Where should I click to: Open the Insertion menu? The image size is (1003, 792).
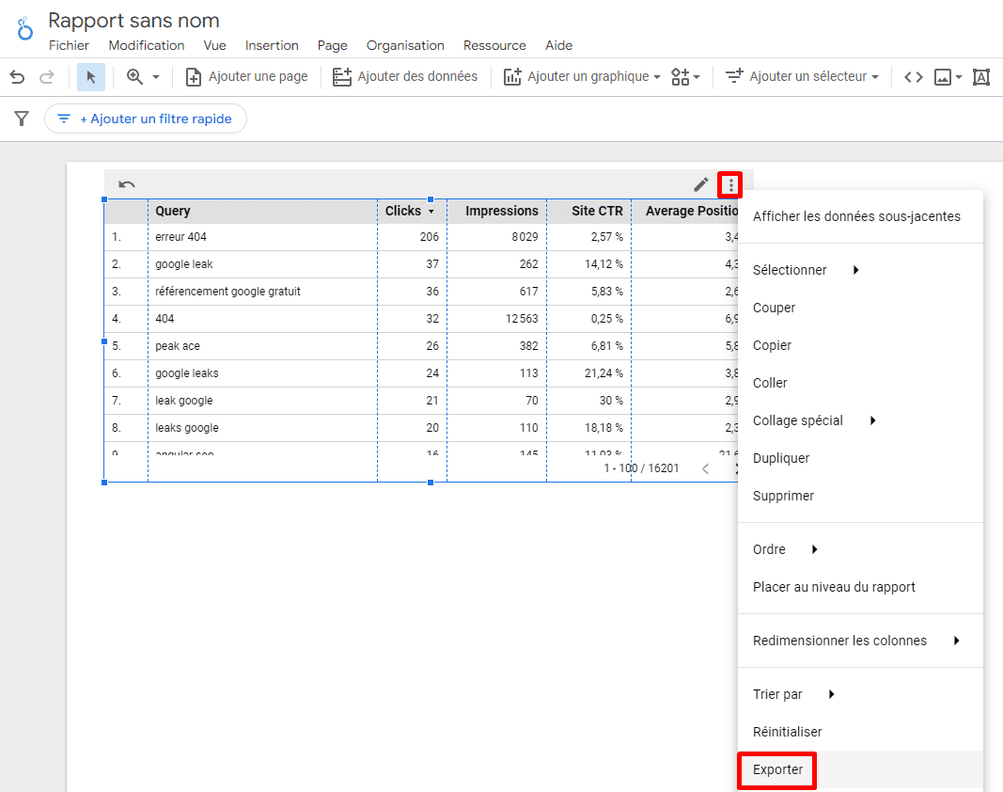(x=272, y=45)
